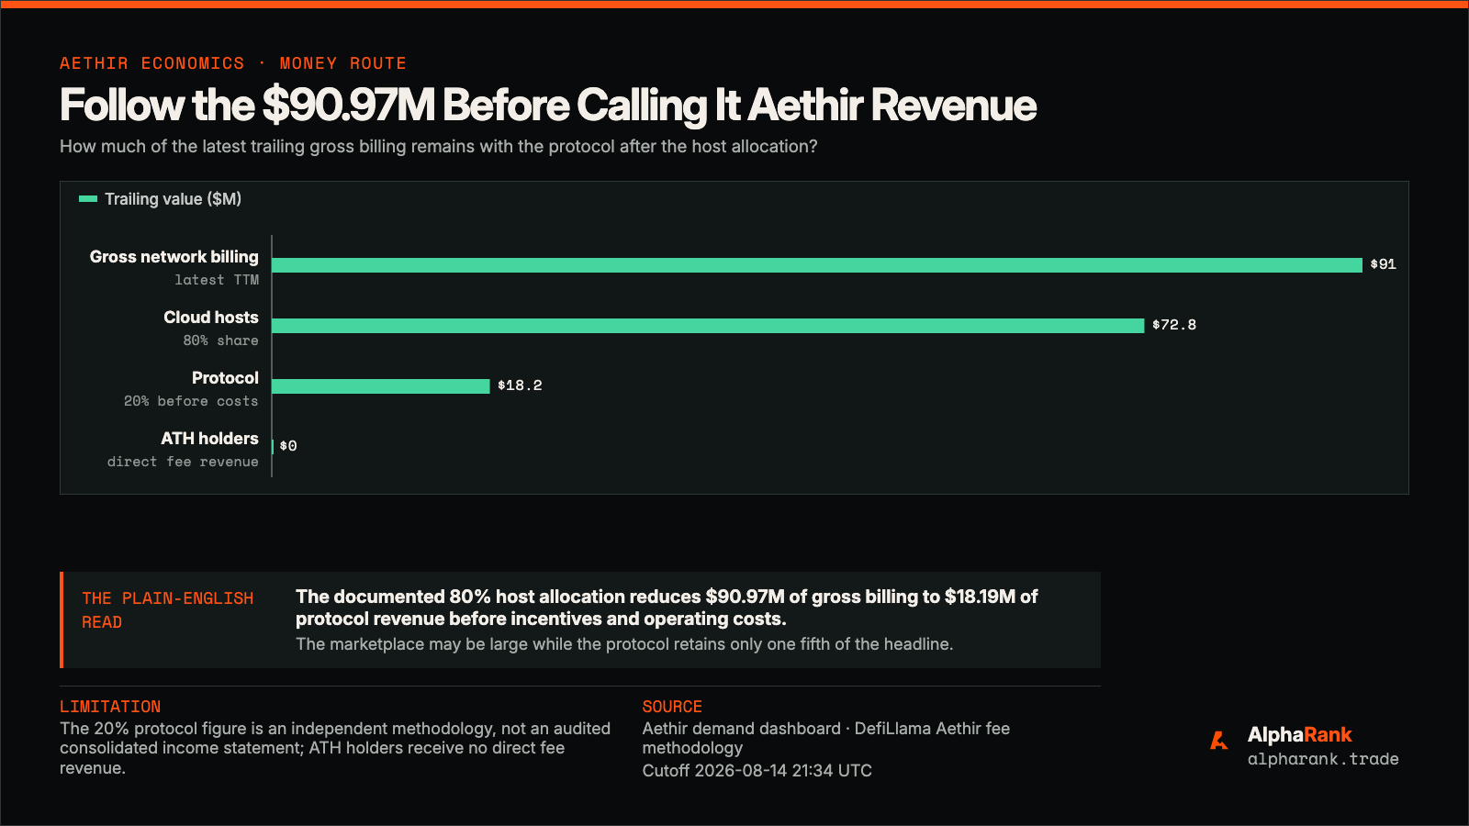
Task: Click the "Protocol" row label
Action: click(x=225, y=378)
